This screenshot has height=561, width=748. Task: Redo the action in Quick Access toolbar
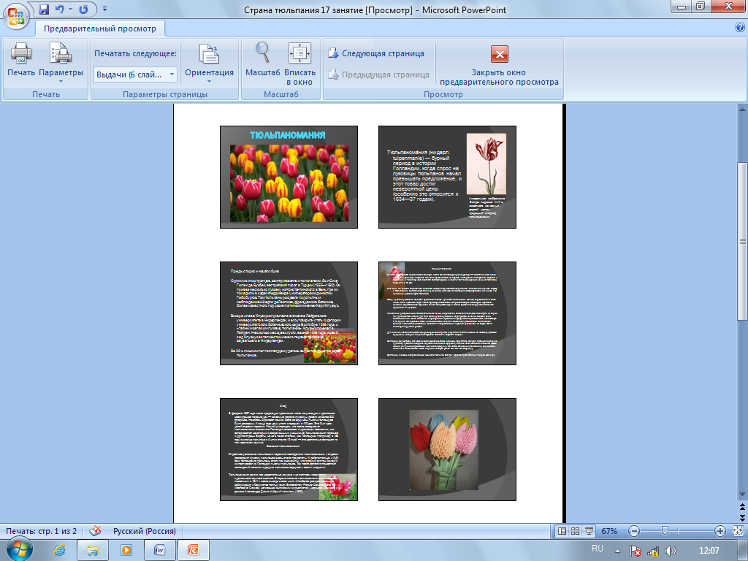(83, 9)
